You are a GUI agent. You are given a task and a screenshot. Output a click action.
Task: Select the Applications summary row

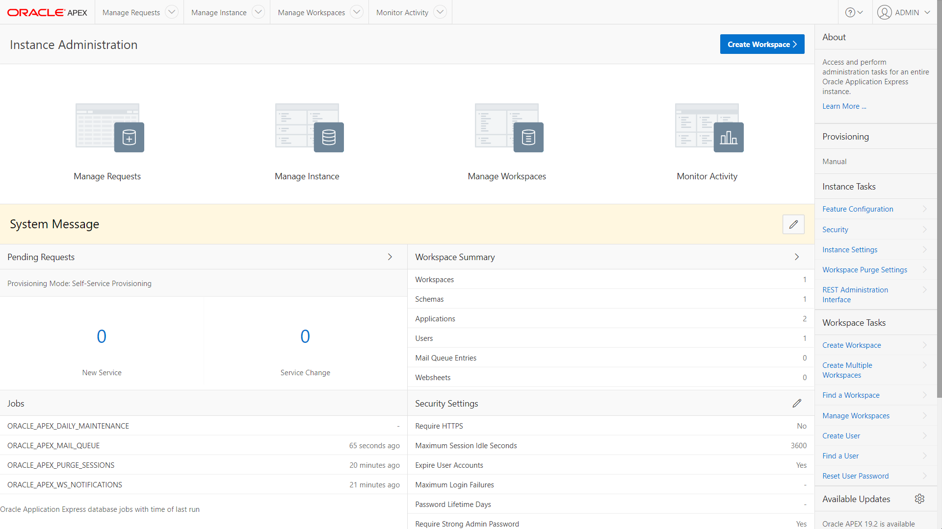pos(611,318)
